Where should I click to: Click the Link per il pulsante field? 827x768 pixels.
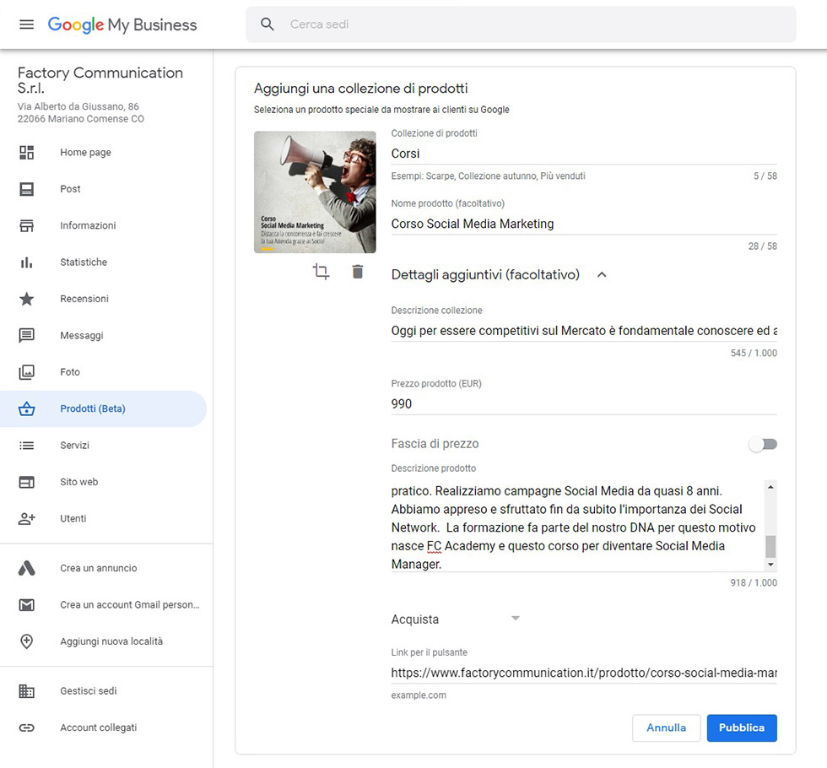coord(584,673)
